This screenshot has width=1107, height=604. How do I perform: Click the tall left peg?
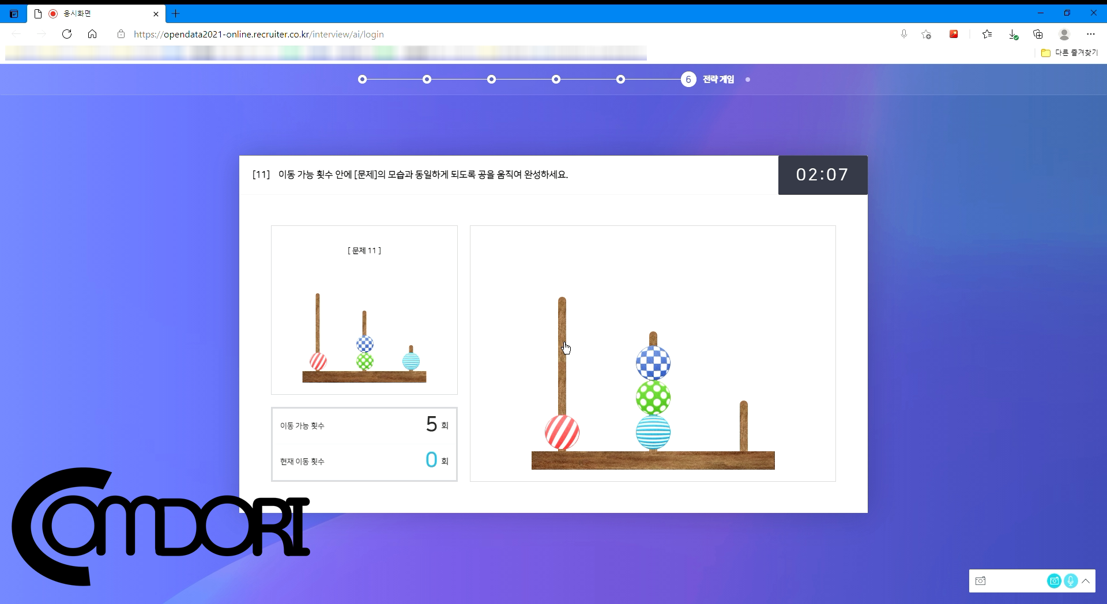[562, 355]
